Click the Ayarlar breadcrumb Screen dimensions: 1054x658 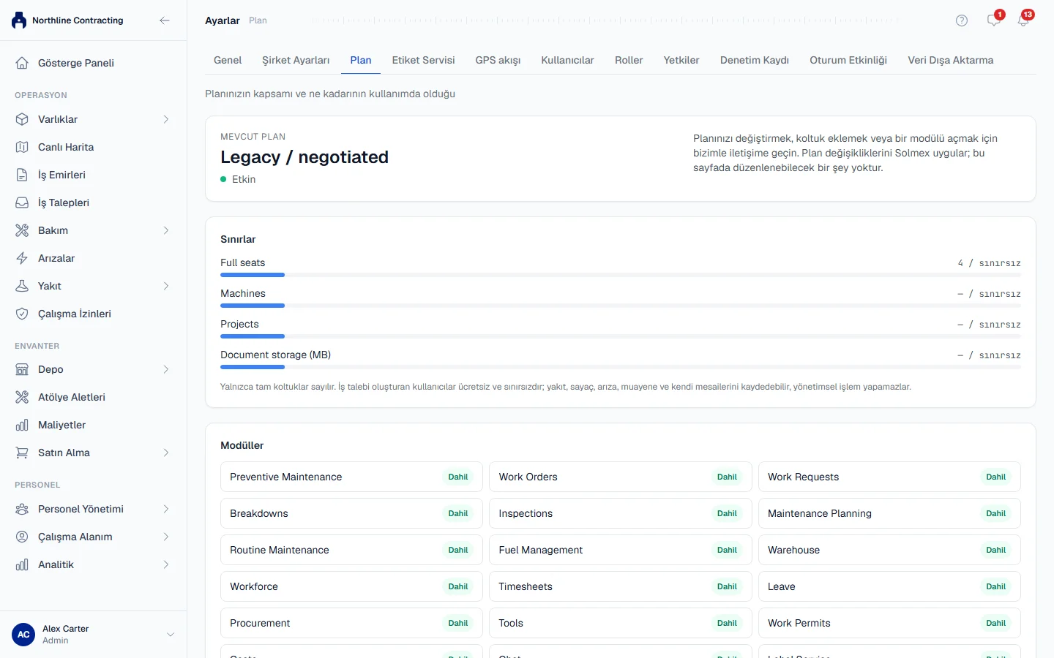click(223, 20)
